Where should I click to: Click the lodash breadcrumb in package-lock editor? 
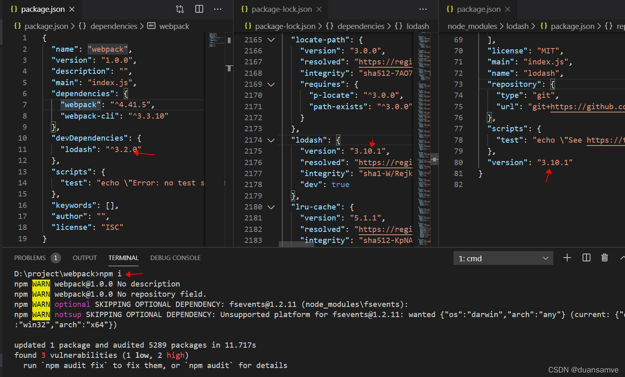coord(418,26)
